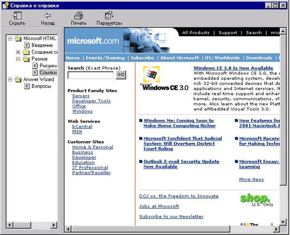
Task: Click the Скрыть toolbar icon
Action: coord(17,15)
